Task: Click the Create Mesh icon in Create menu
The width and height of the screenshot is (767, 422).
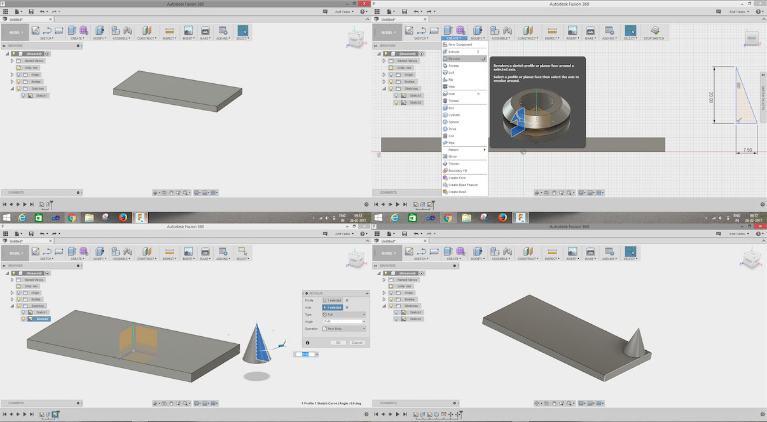Action: [444, 192]
